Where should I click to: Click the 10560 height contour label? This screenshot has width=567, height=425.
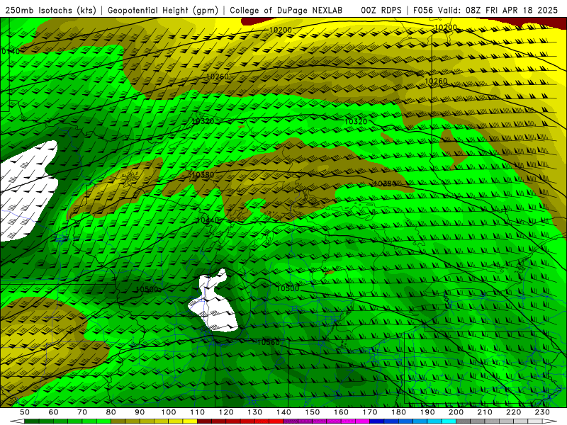(268, 342)
